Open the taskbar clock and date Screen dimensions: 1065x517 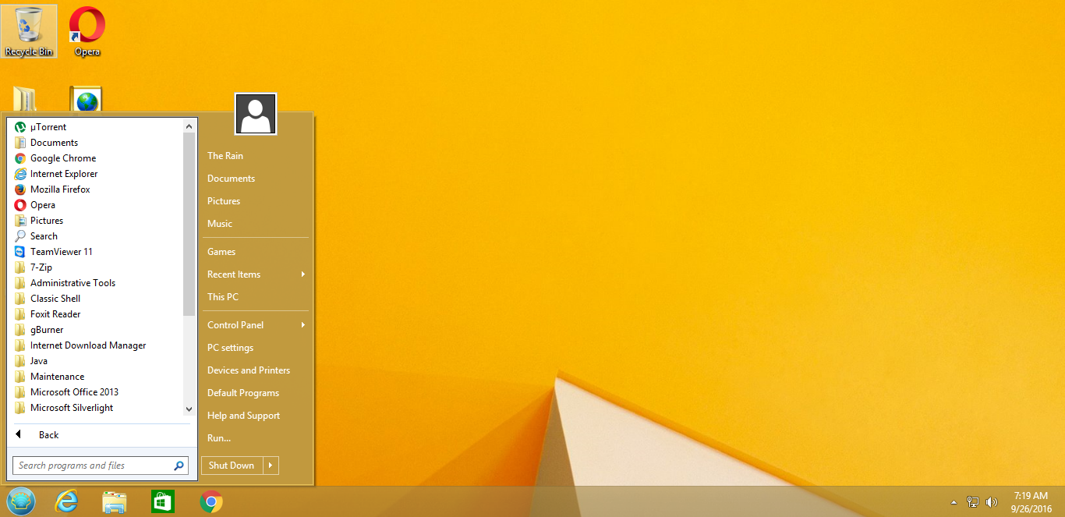pos(1031,502)
